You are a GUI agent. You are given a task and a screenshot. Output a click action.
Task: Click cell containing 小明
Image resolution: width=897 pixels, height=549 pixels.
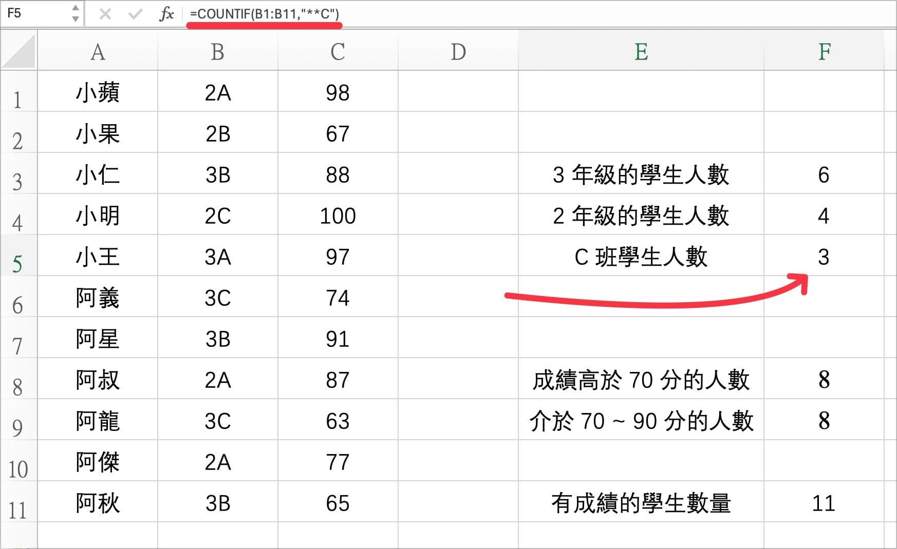(x=98, y=214)
